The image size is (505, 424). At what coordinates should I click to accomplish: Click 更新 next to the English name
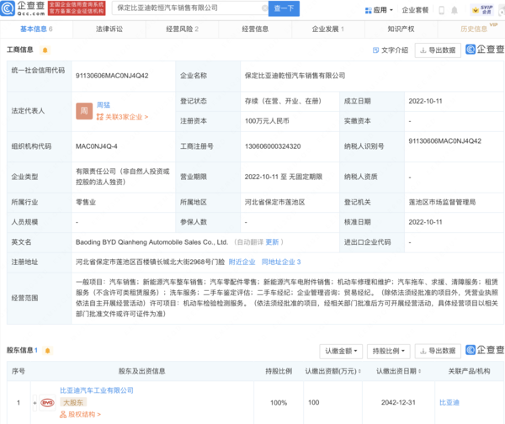[272, 242]
